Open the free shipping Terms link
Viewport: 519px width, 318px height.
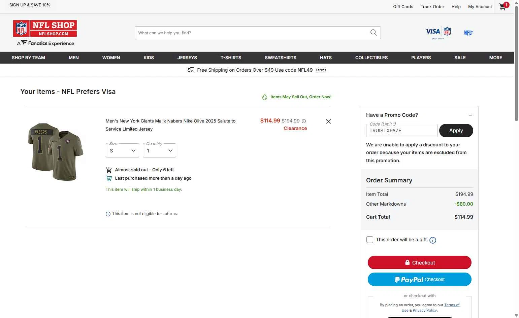point(321,70)
